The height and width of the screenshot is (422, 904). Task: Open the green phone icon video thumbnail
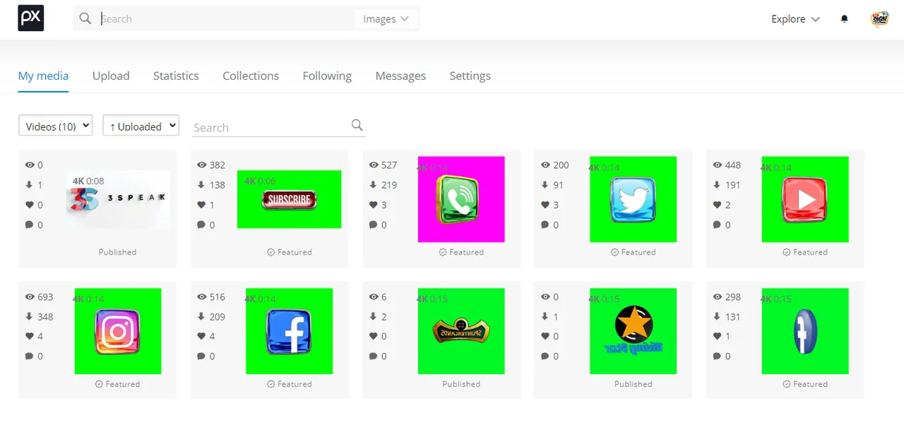[x=461, y=199]
